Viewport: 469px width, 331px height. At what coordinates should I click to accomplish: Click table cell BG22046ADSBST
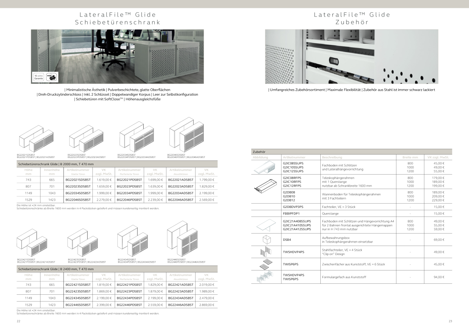180,200
